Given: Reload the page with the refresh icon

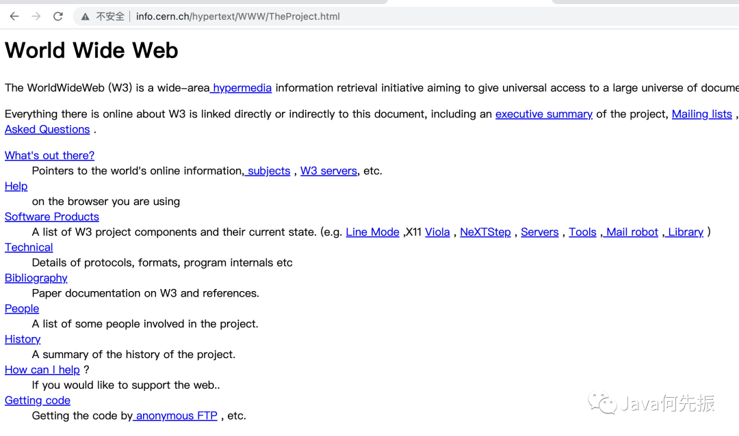Looking at the screenshot, I should [58, 16].
